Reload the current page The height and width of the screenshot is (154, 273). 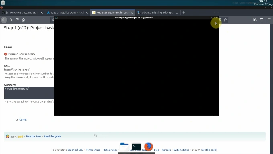(17, 20)
